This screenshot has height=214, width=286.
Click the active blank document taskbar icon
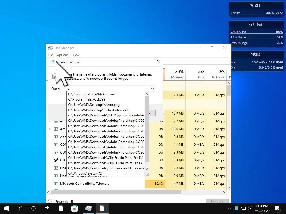click(x=102, y=208)
